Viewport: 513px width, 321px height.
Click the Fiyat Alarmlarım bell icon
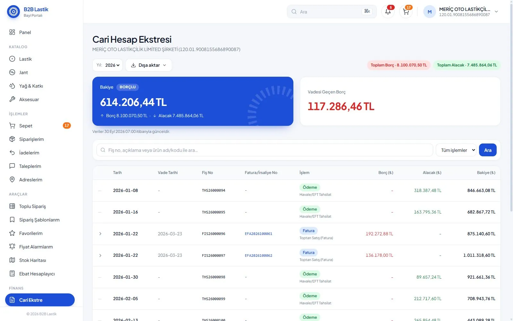12,247
